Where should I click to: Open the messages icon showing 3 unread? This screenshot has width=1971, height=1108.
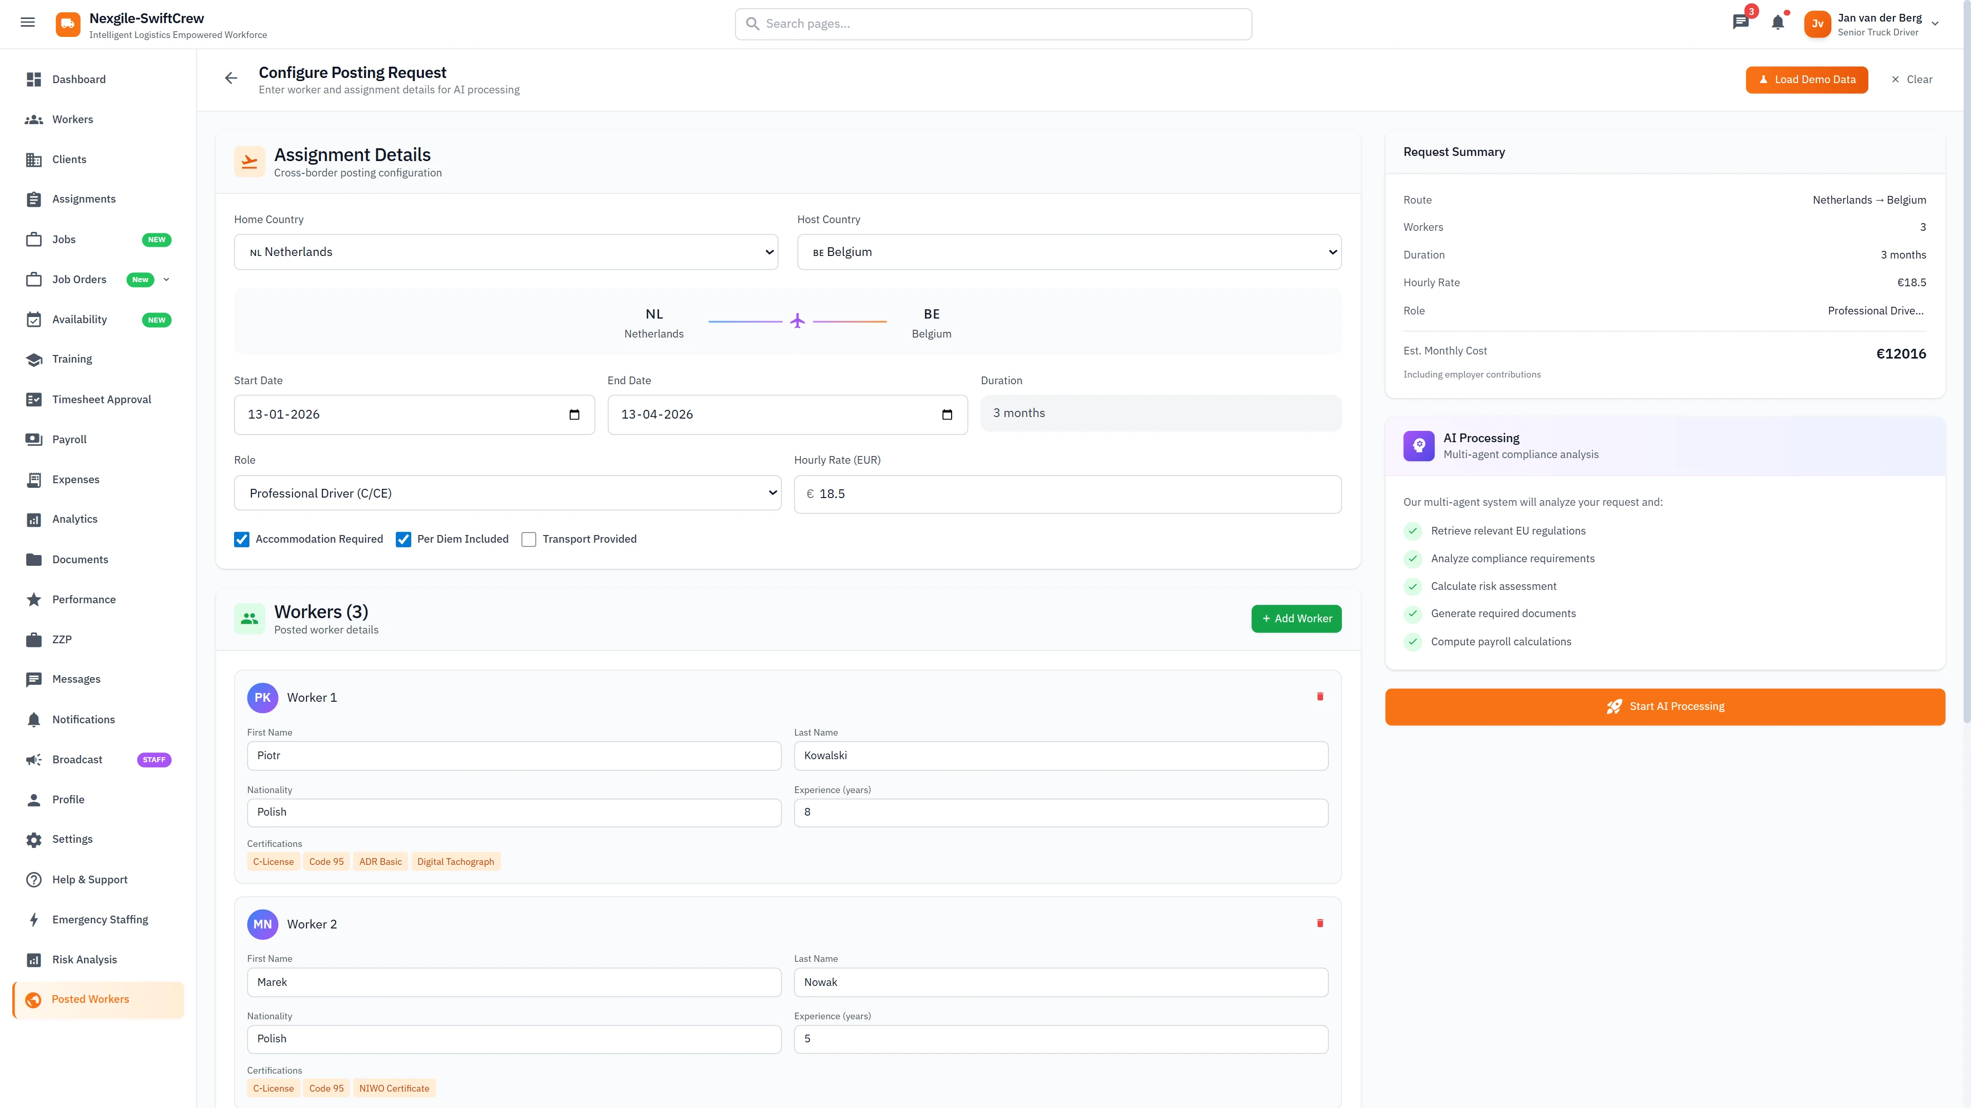[1741, 22]
